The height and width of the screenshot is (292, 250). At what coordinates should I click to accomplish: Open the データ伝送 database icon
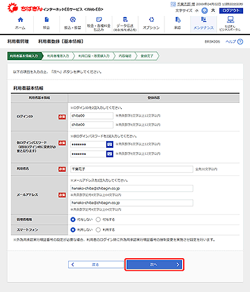[x=125, y=19]
